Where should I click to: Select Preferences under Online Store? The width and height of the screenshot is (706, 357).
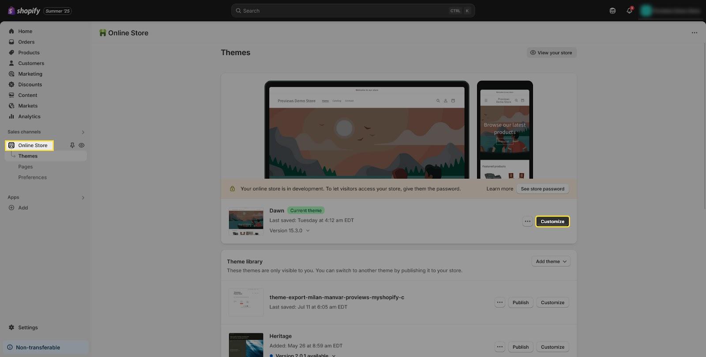(x=32, y=177)
